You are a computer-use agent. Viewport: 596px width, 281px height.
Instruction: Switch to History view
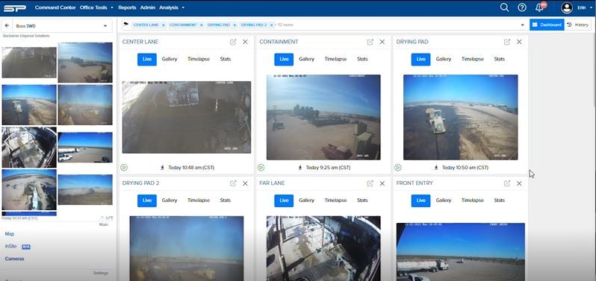578,25
